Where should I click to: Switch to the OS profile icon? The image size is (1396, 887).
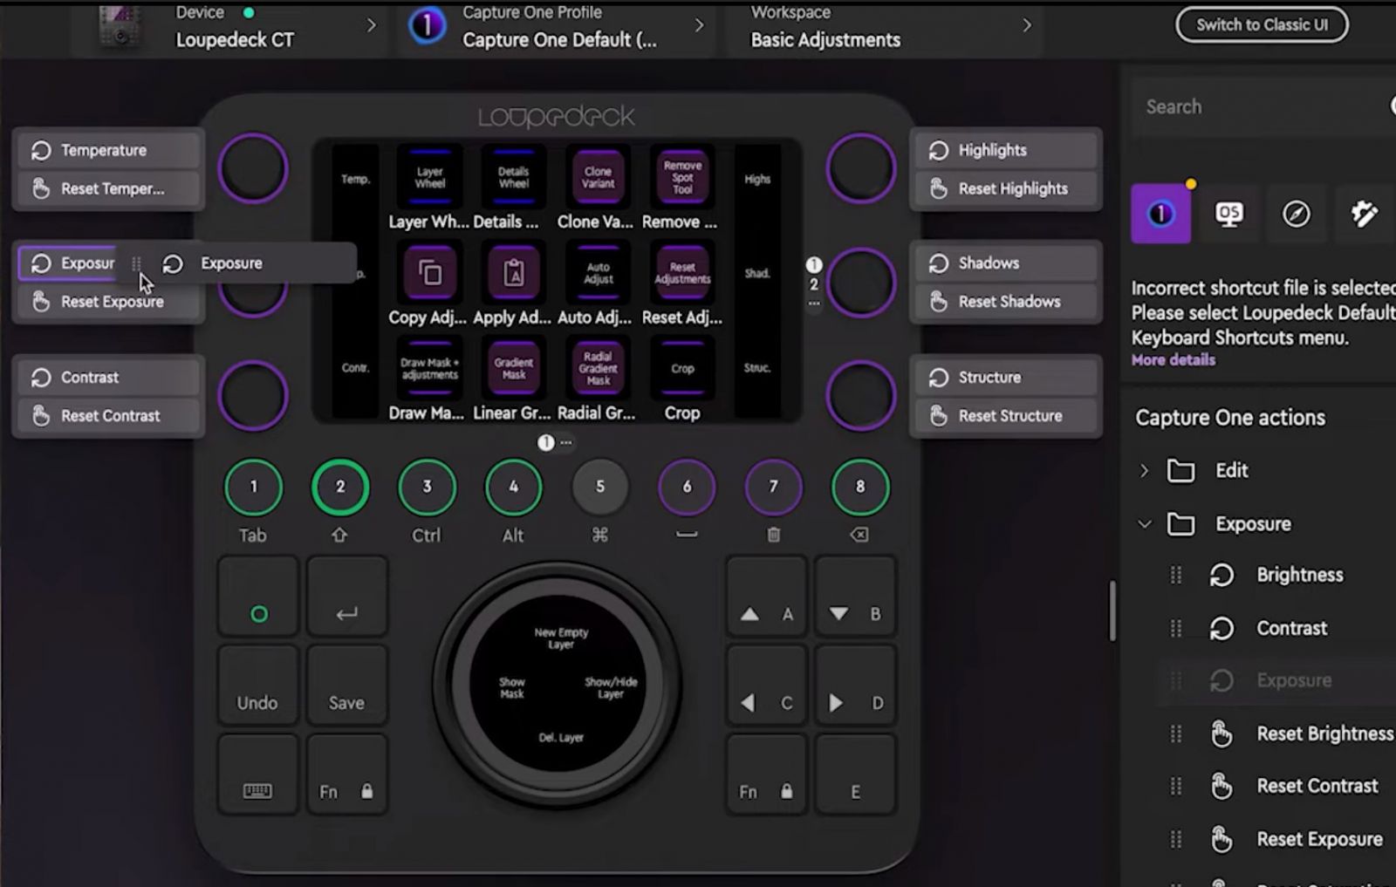pos(1229,215)
